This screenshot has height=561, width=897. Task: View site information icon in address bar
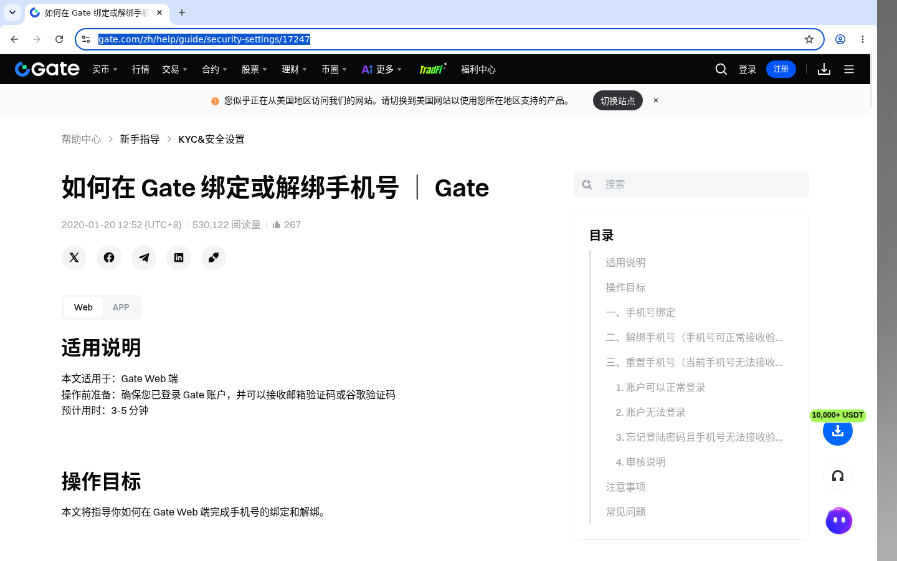[86, 39]
